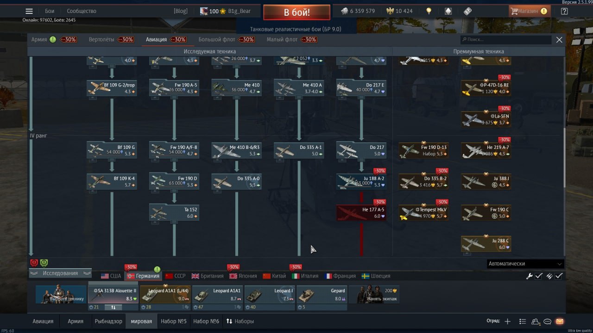The height and width of the screenshot is (333, 593).
Task: Open the diamond-shaped icon in top bar
Action: (448, 11)
